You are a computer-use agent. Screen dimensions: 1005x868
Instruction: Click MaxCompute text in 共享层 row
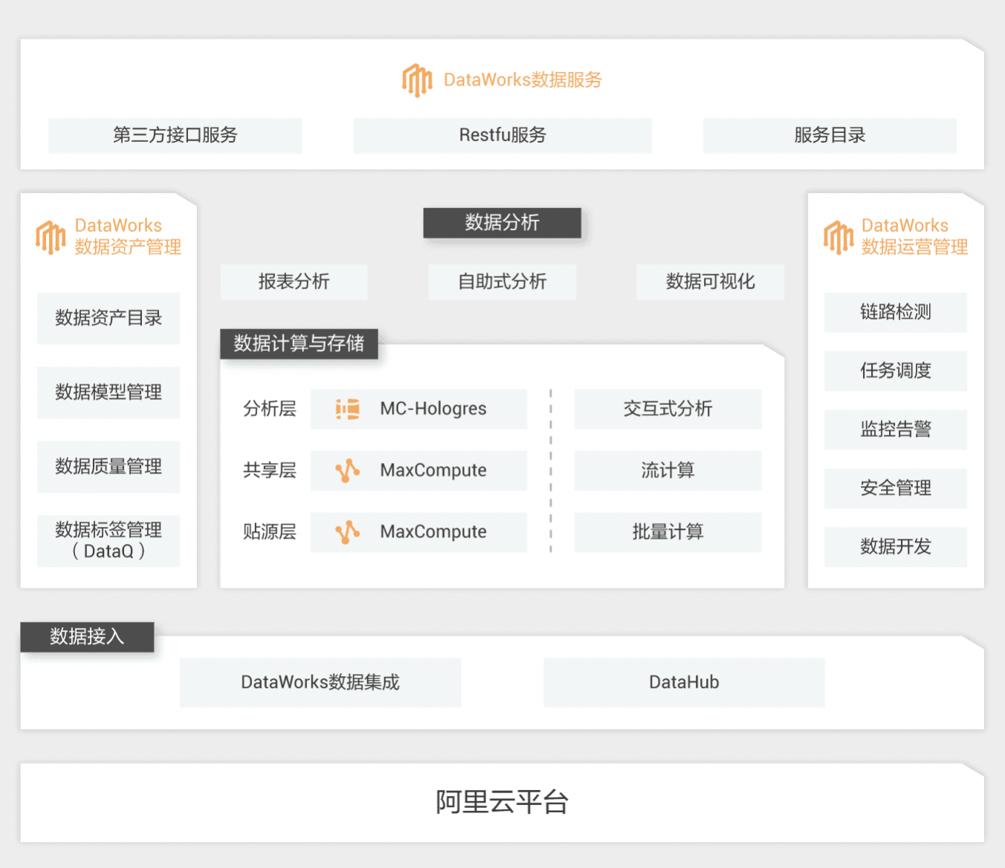[433, 470]
